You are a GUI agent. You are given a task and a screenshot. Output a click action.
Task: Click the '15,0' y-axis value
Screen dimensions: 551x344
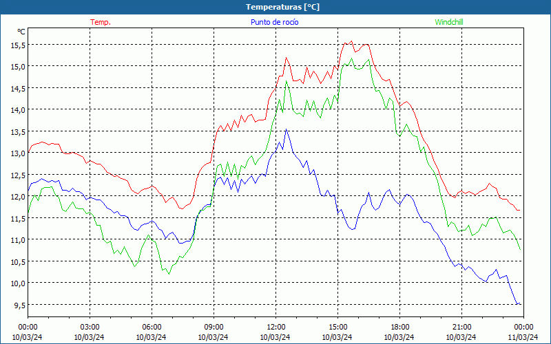pyautogui.click(x=18, y=67)
